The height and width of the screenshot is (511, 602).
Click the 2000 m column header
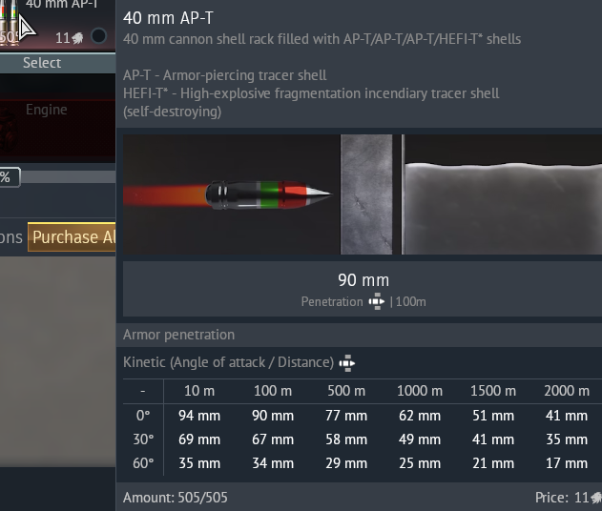coord(566,391)
